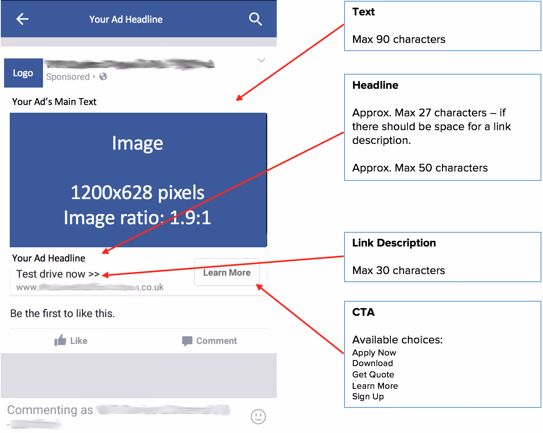Click 'Apply Now' in CTA choices
543x433 pixels.
click(x=374, y=353)
